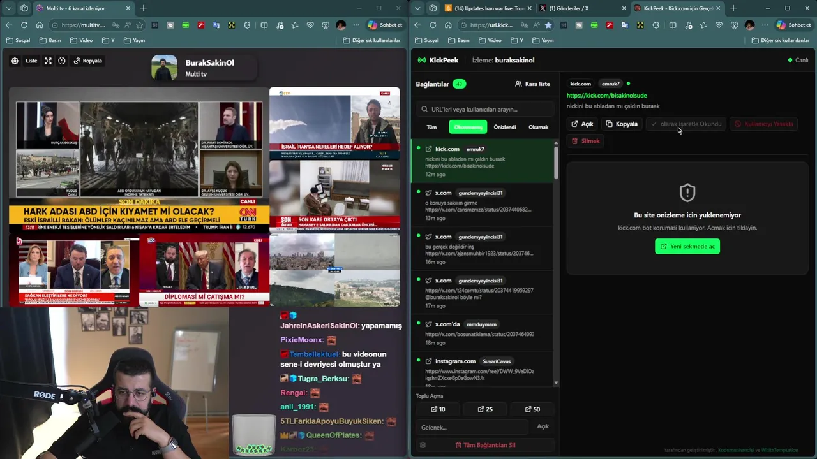The image size is (817, 459).
Task: Select the Önizlendi filter tab
Action: pos(504,127)
